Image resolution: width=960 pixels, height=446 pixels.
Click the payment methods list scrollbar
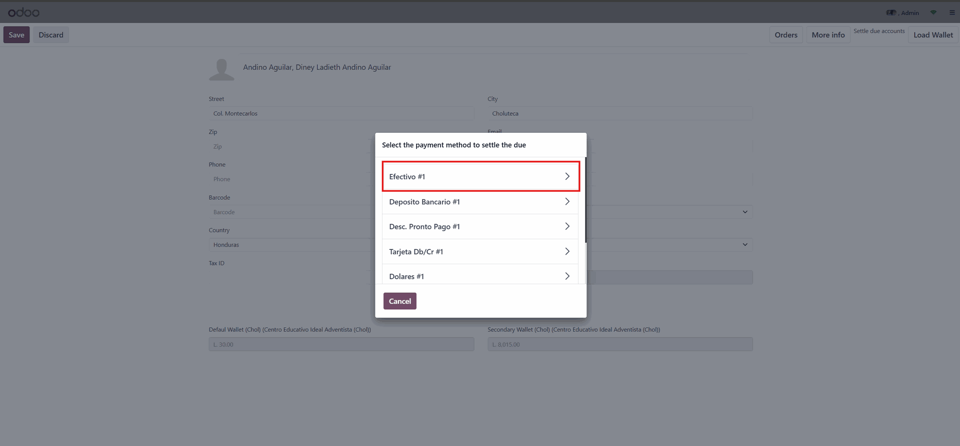585,200
